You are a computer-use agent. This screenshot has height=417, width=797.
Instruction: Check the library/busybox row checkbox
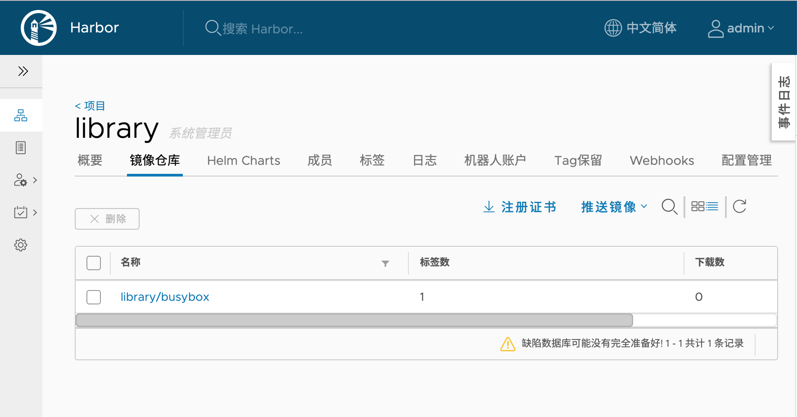click(x=94, y=297)
